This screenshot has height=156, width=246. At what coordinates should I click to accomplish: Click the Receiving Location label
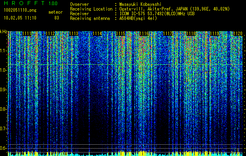tap(91, 9)
